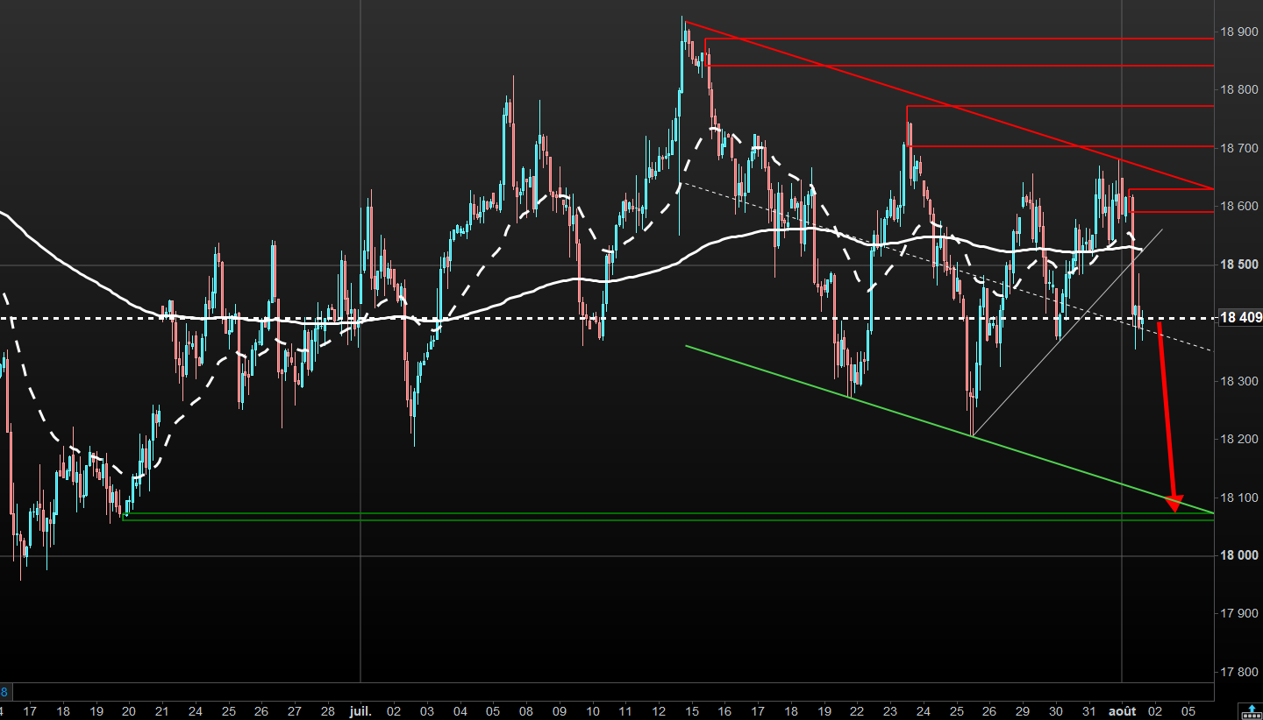The height and width of the screenshot is (720, 1263).
Task: Click the date label 03 on the time axis
Action: point(427,710)
